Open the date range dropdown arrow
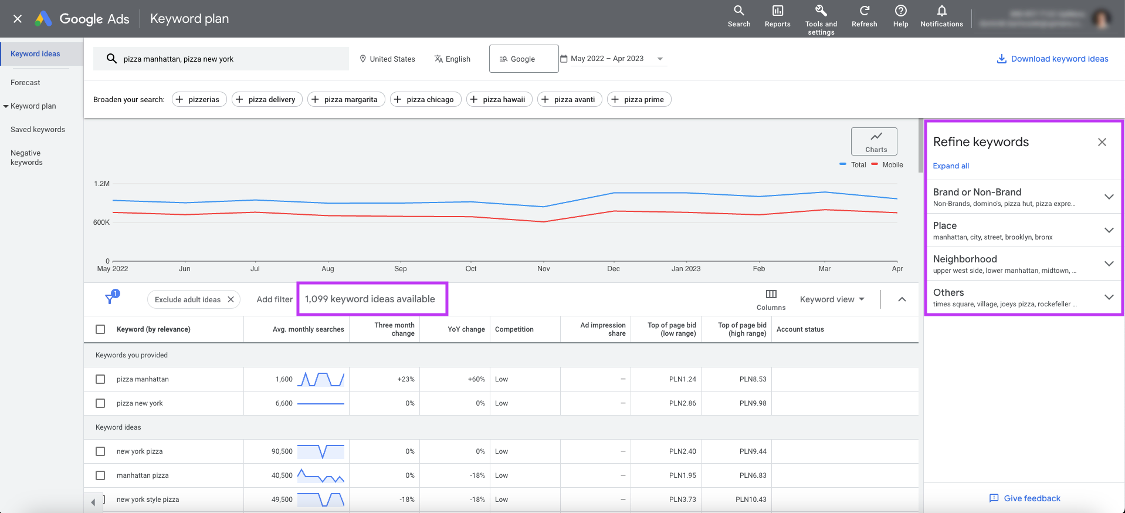 coord(660,59)
